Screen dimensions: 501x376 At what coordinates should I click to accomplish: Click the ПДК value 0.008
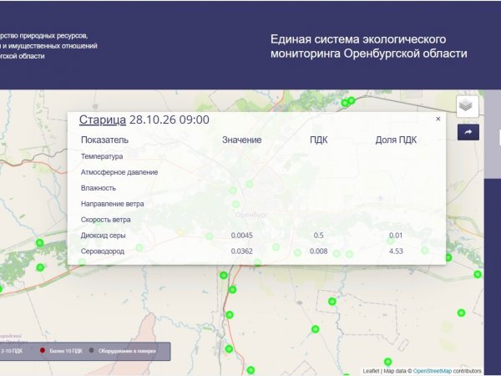tap(319, 252)
